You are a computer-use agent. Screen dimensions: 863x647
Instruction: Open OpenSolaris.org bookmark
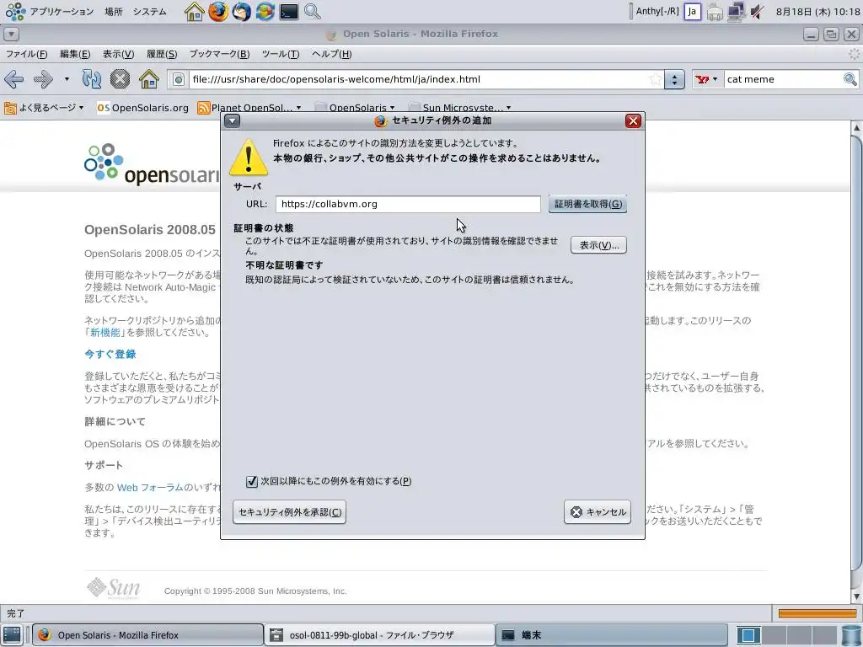click(x=143, y=108)
